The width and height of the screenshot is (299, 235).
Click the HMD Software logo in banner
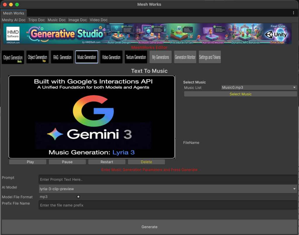pyautogui.click(x=13, y=34)
